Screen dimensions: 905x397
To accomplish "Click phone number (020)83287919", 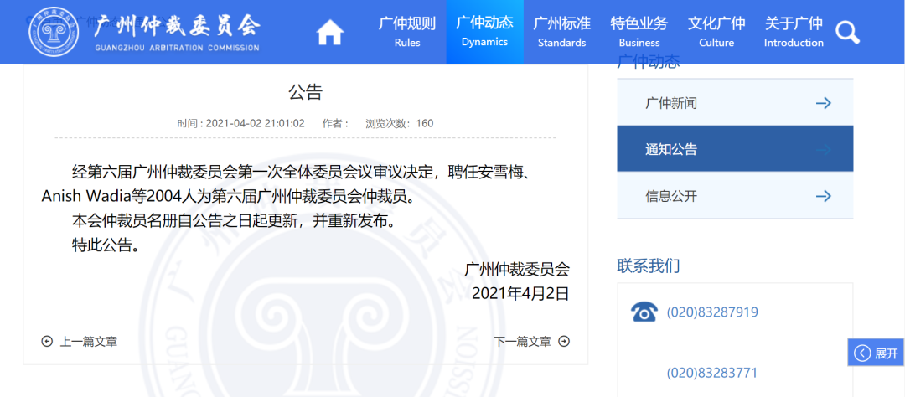I will [712, 312].
